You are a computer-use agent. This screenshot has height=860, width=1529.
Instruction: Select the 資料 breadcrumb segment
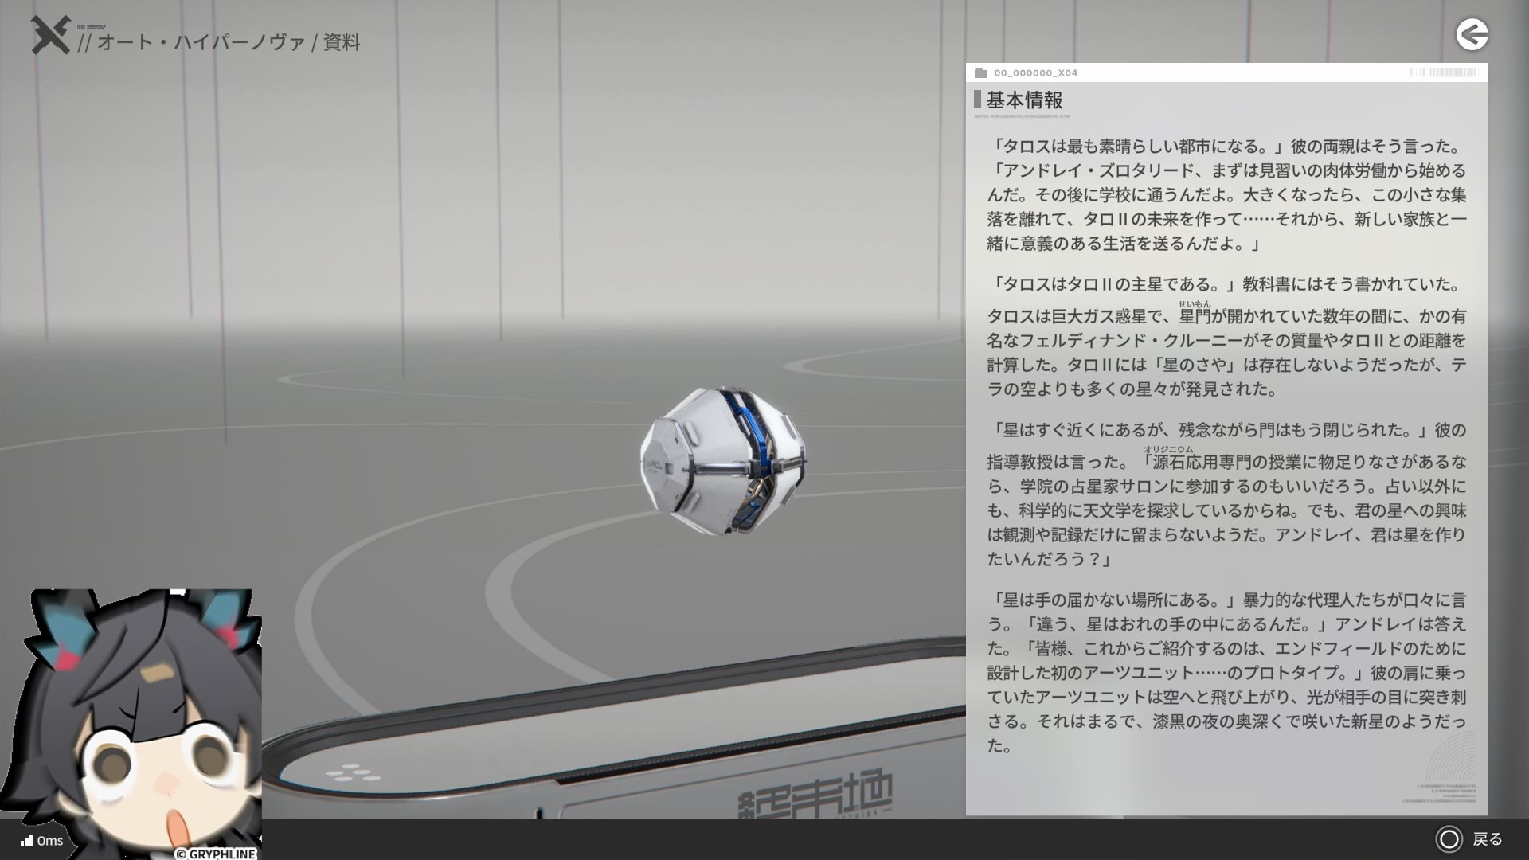342,42
